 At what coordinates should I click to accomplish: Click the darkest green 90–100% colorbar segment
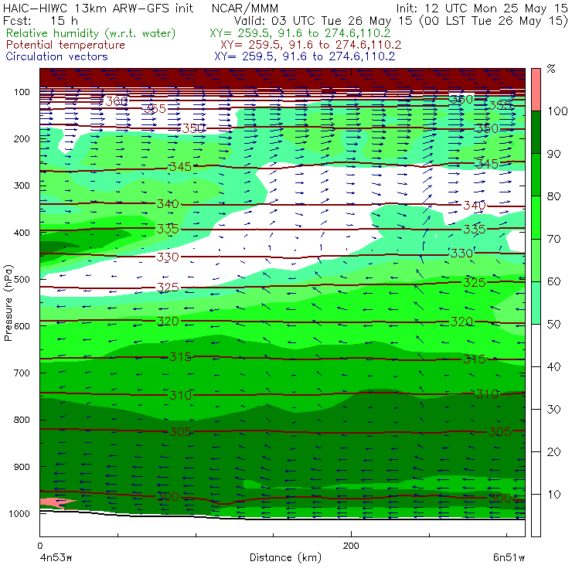(x=536, y=132)
